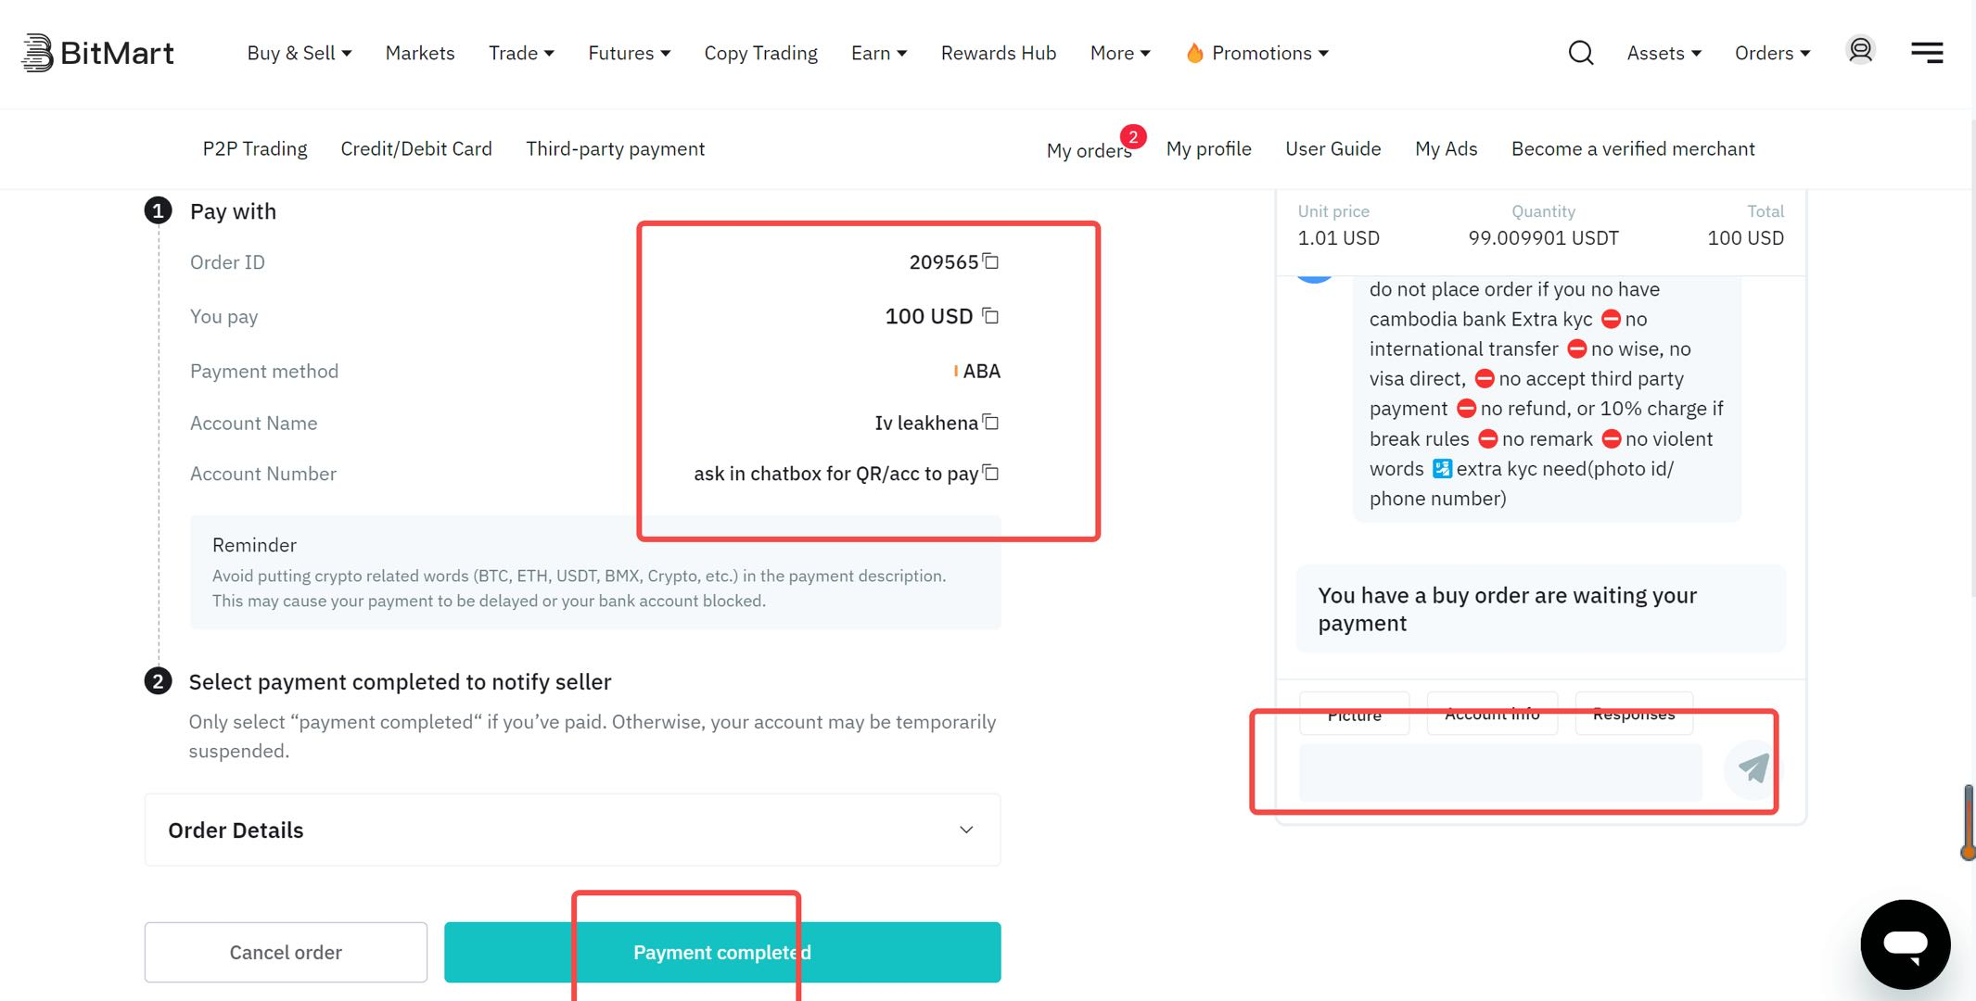Image resolution: width=1976 pixels, height=1001 pixels.
Task: Click the 1.01 USD unit price
Action: tap(1338, 238)
